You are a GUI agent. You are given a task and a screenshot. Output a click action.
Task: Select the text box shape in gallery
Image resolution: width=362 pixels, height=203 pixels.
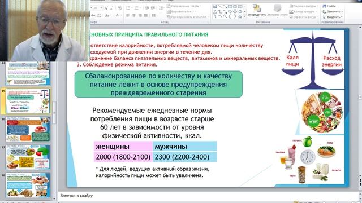(x=215, y=6)
